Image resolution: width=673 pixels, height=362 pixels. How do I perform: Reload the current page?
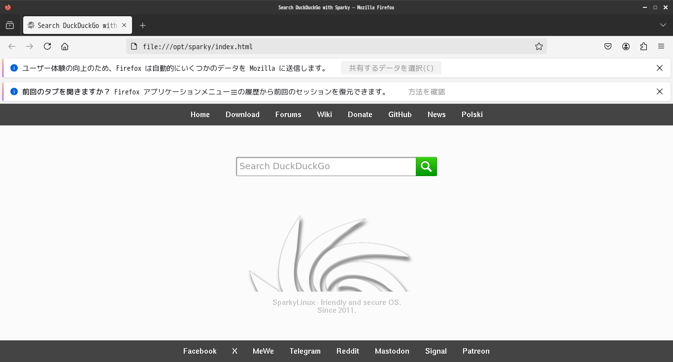47,46
